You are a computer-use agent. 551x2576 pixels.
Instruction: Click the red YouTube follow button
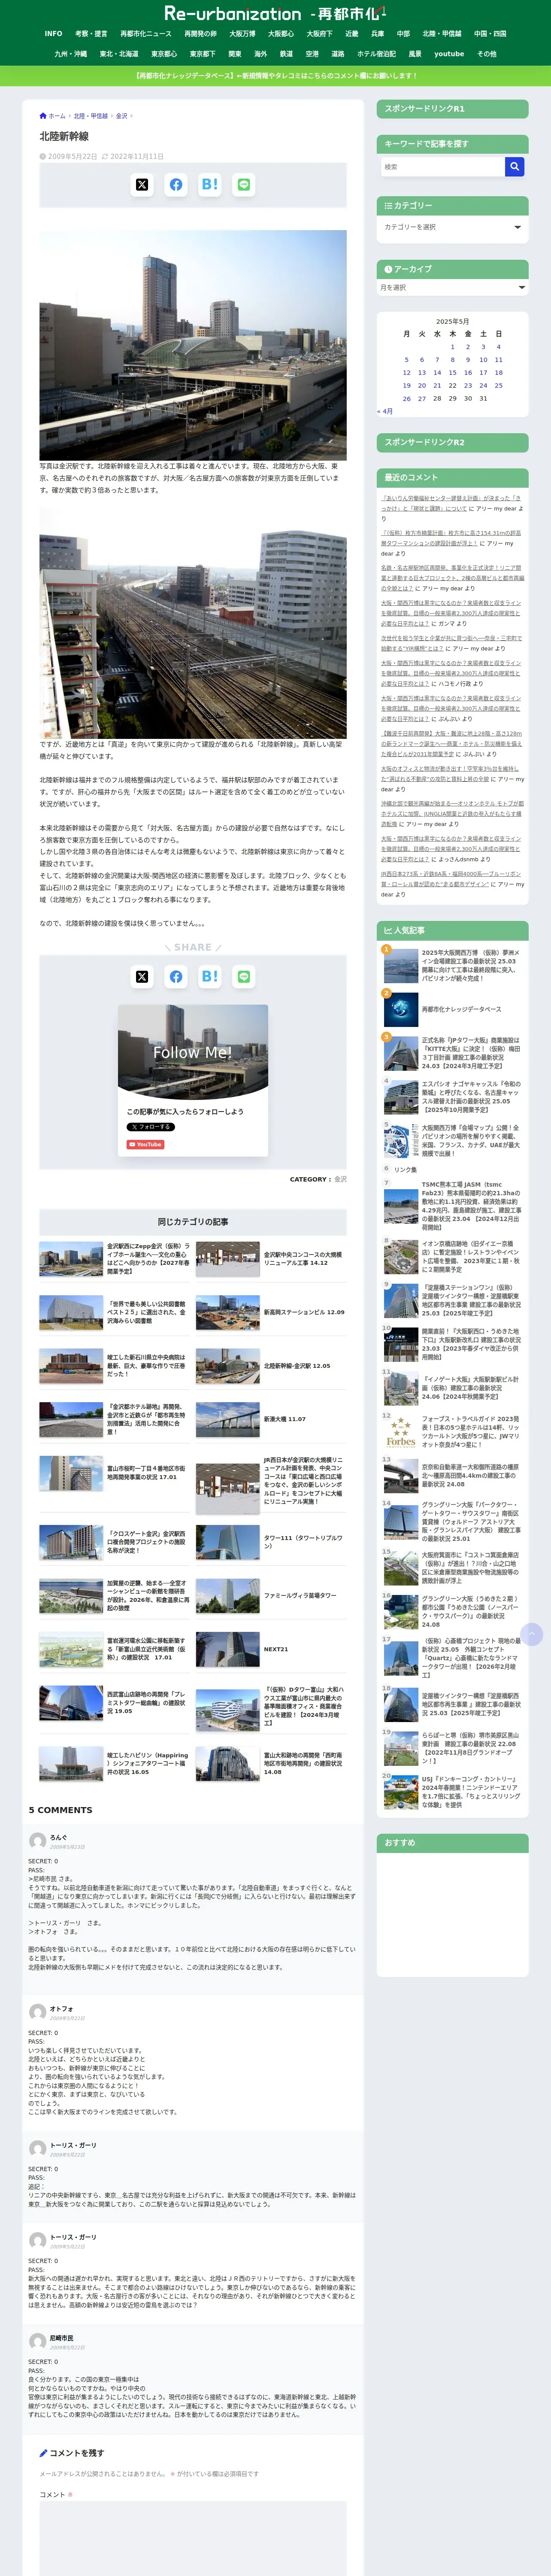pyautogui.click(x=145, y=1144)
